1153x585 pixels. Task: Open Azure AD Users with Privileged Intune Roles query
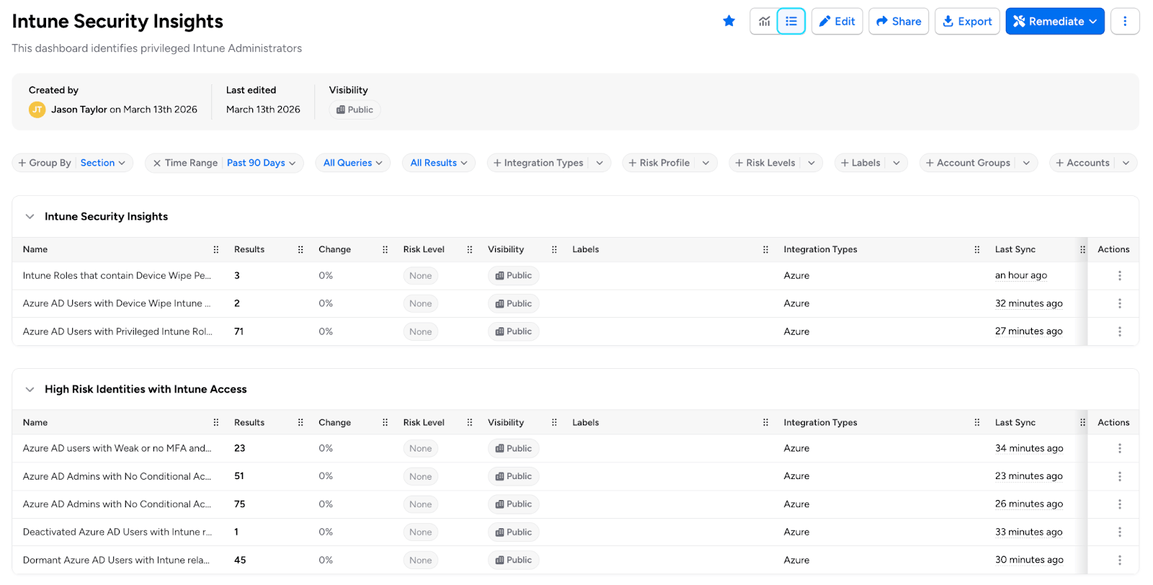coord(117,332)
